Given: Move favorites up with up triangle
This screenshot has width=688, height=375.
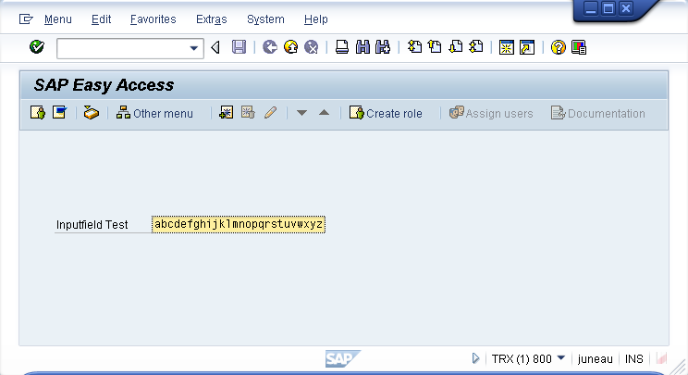Looking at the screenshot, I should [x=324, y=113].
